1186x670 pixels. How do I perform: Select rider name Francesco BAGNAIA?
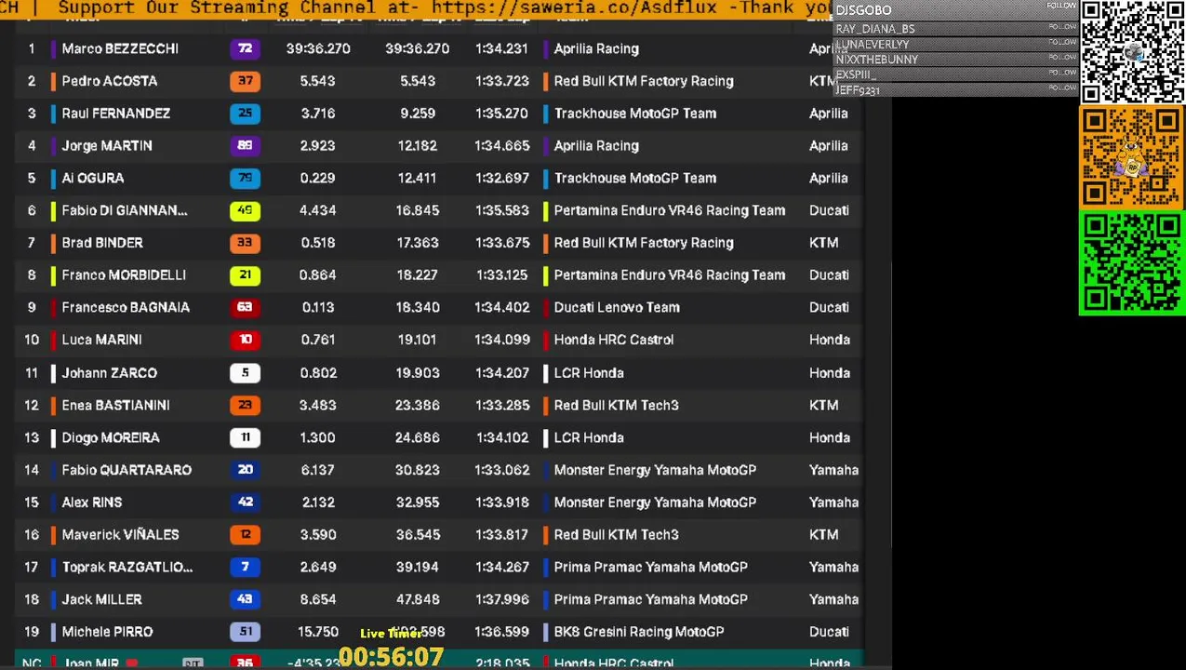point(126,307)
